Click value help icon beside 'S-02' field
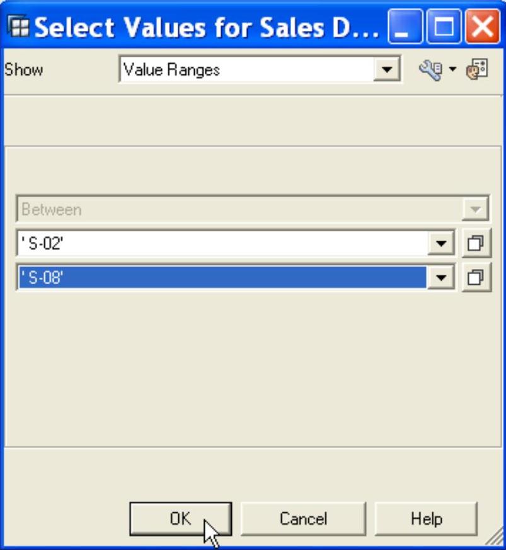The width and height of the screenshot is (506, 550). [476, 244]
